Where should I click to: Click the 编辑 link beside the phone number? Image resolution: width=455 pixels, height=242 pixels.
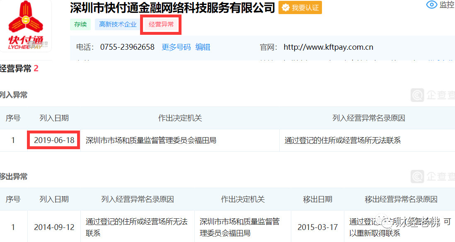[203, 47]
